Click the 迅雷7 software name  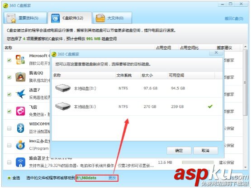point(34,90)
